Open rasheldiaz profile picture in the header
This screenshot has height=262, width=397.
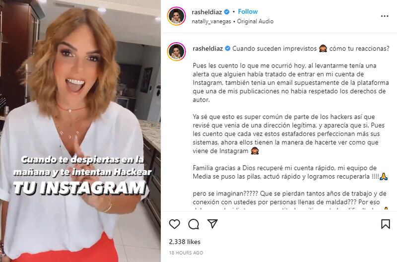[x=177, y=16]
